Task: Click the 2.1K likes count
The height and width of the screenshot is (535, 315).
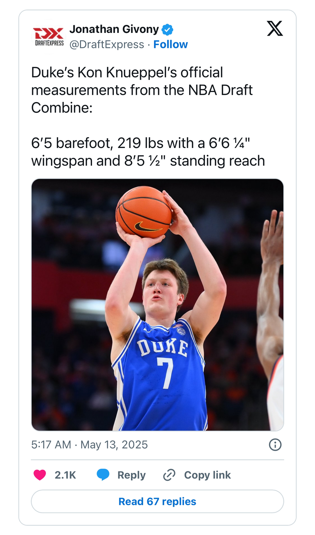Action: 65,475
